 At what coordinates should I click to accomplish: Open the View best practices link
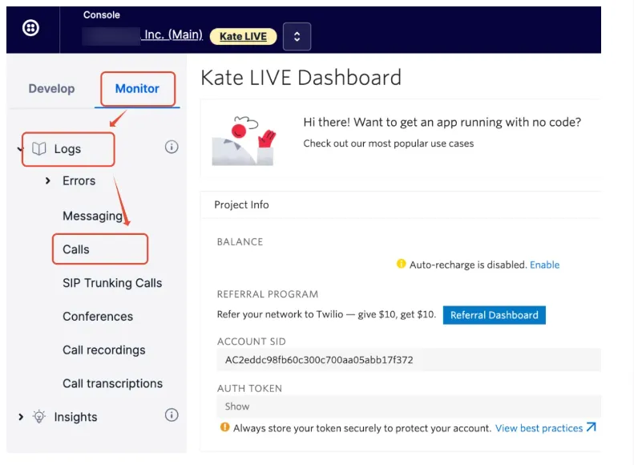(x=539, y=428)
